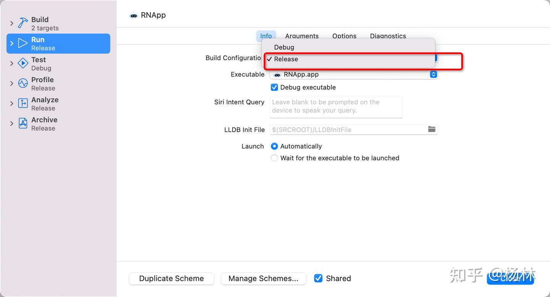Click the RNApp scheme icon in header
Screen dimensions: 550x297
134,16
